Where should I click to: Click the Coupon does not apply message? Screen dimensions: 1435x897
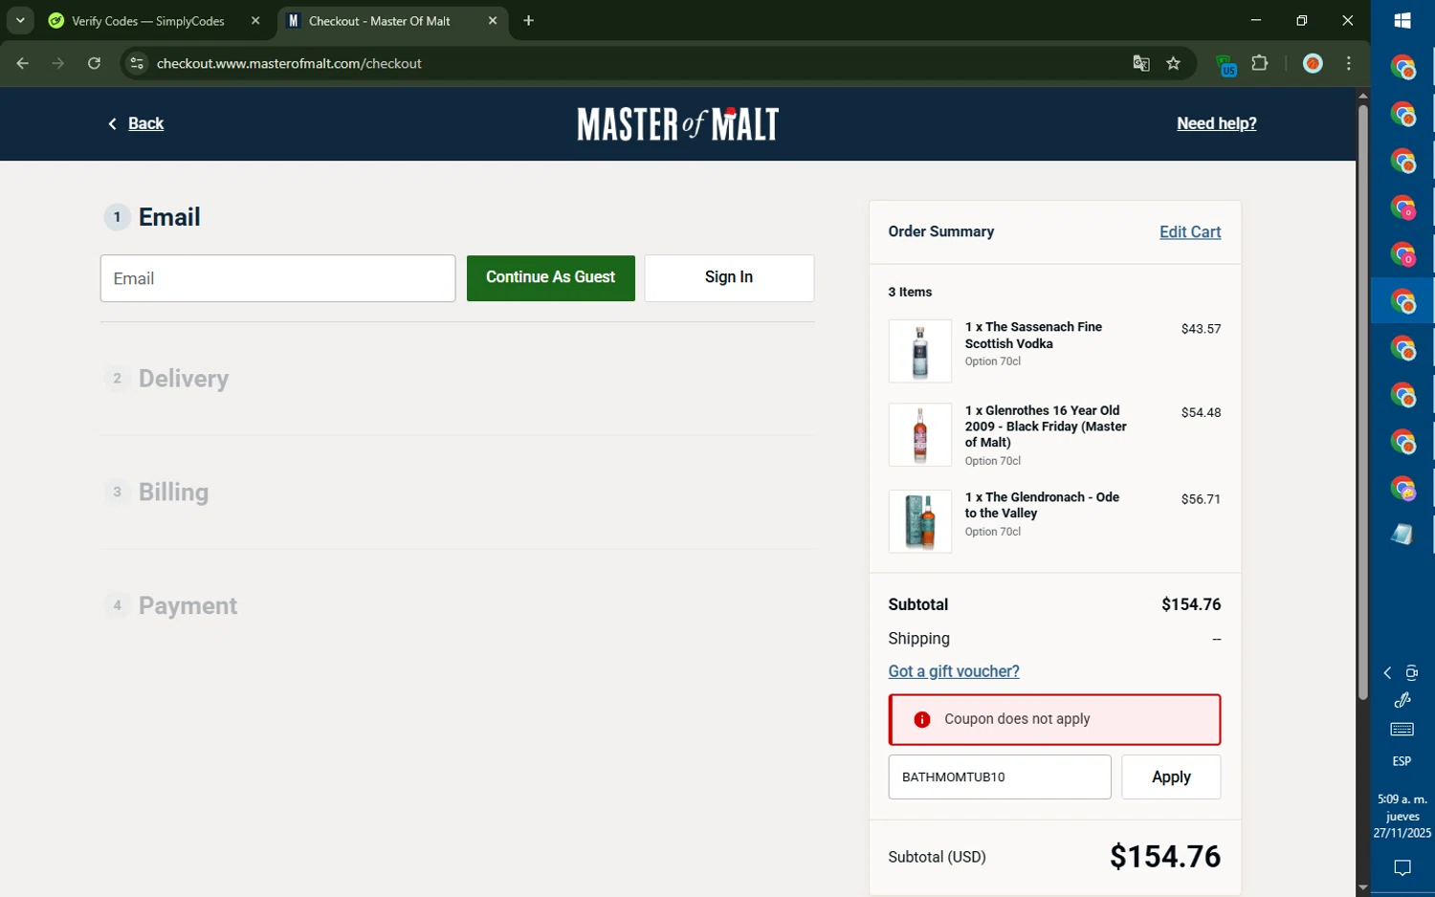(1017, 719)
